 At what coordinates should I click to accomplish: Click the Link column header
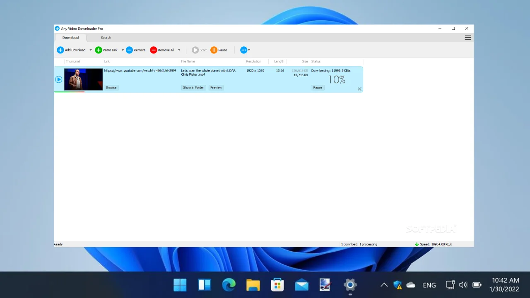click(107, 61)
